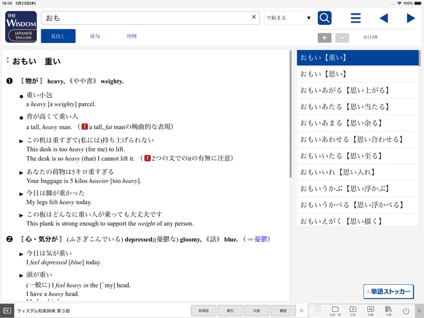This screenshot has width=424, height=318.
Task: Select おもいいれ【思い入れ】 entry
Action: point(357,172)
